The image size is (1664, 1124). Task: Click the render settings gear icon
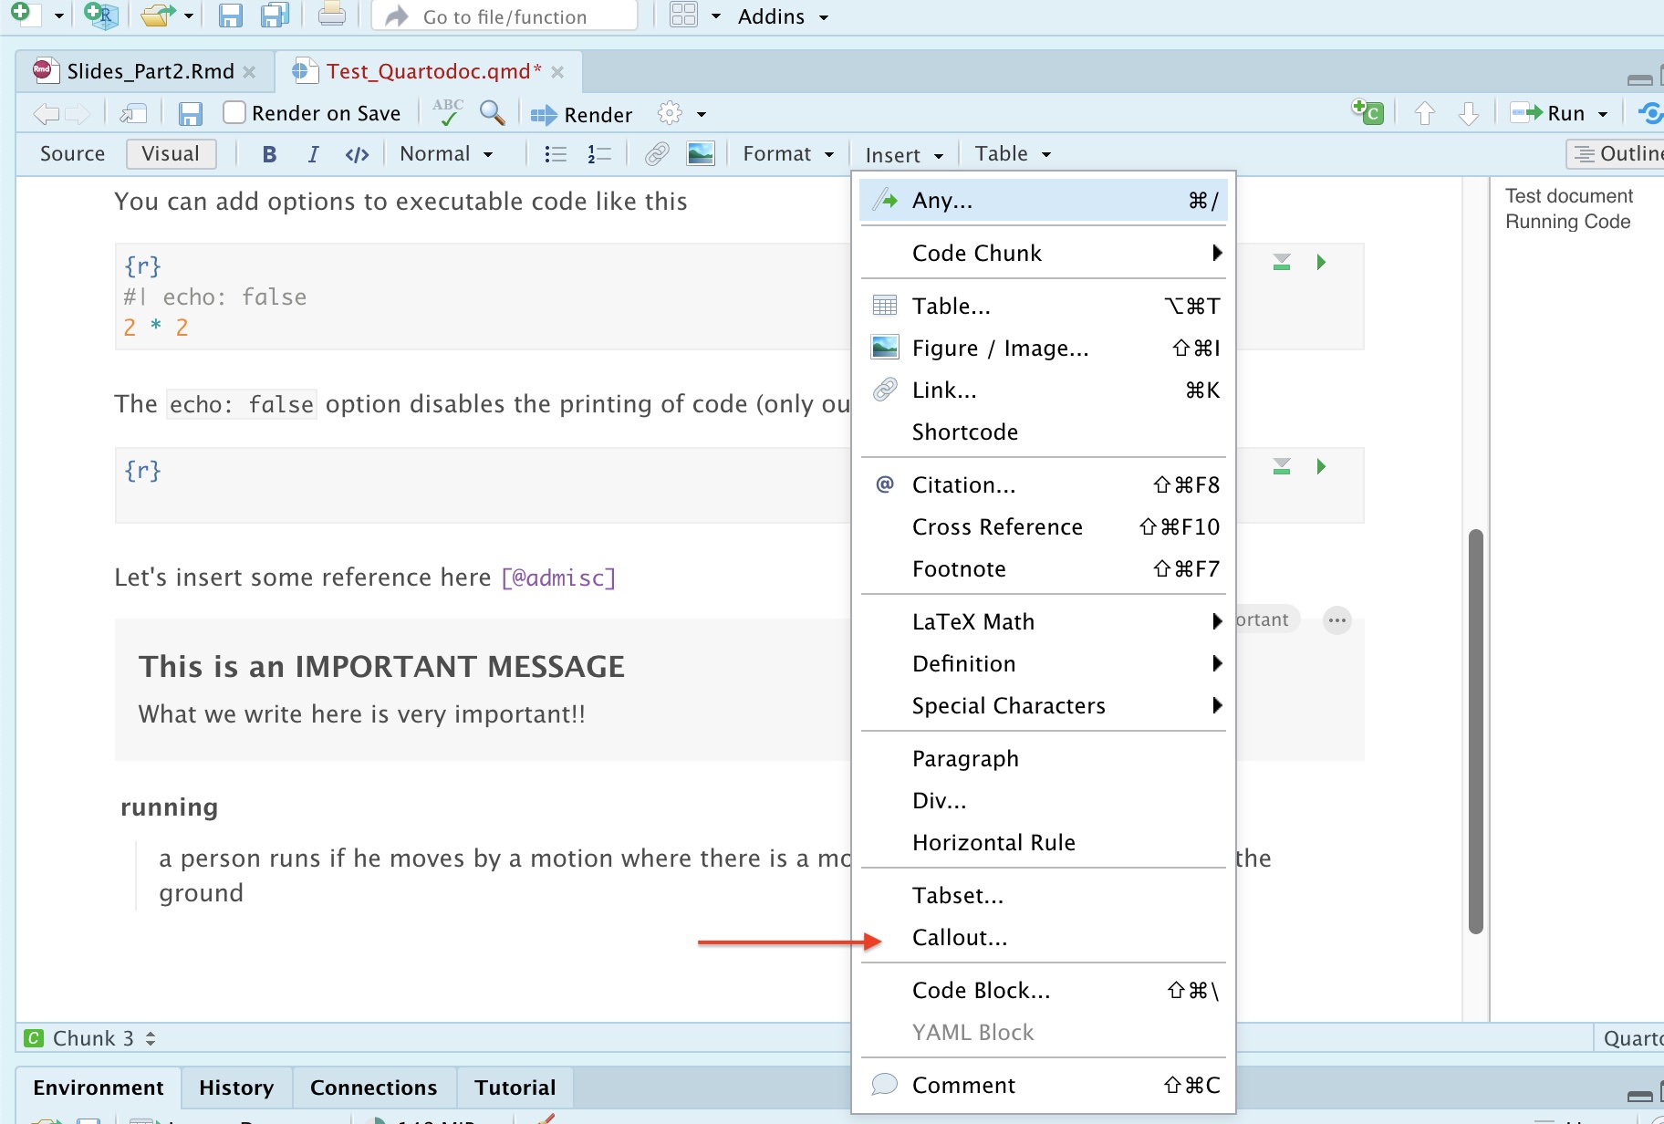(x=671, y=113)
